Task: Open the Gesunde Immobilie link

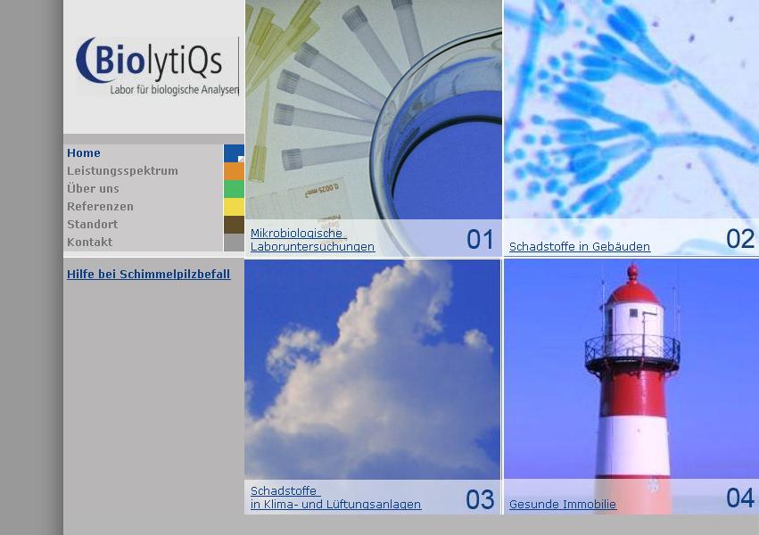Action: coord(562,505)
